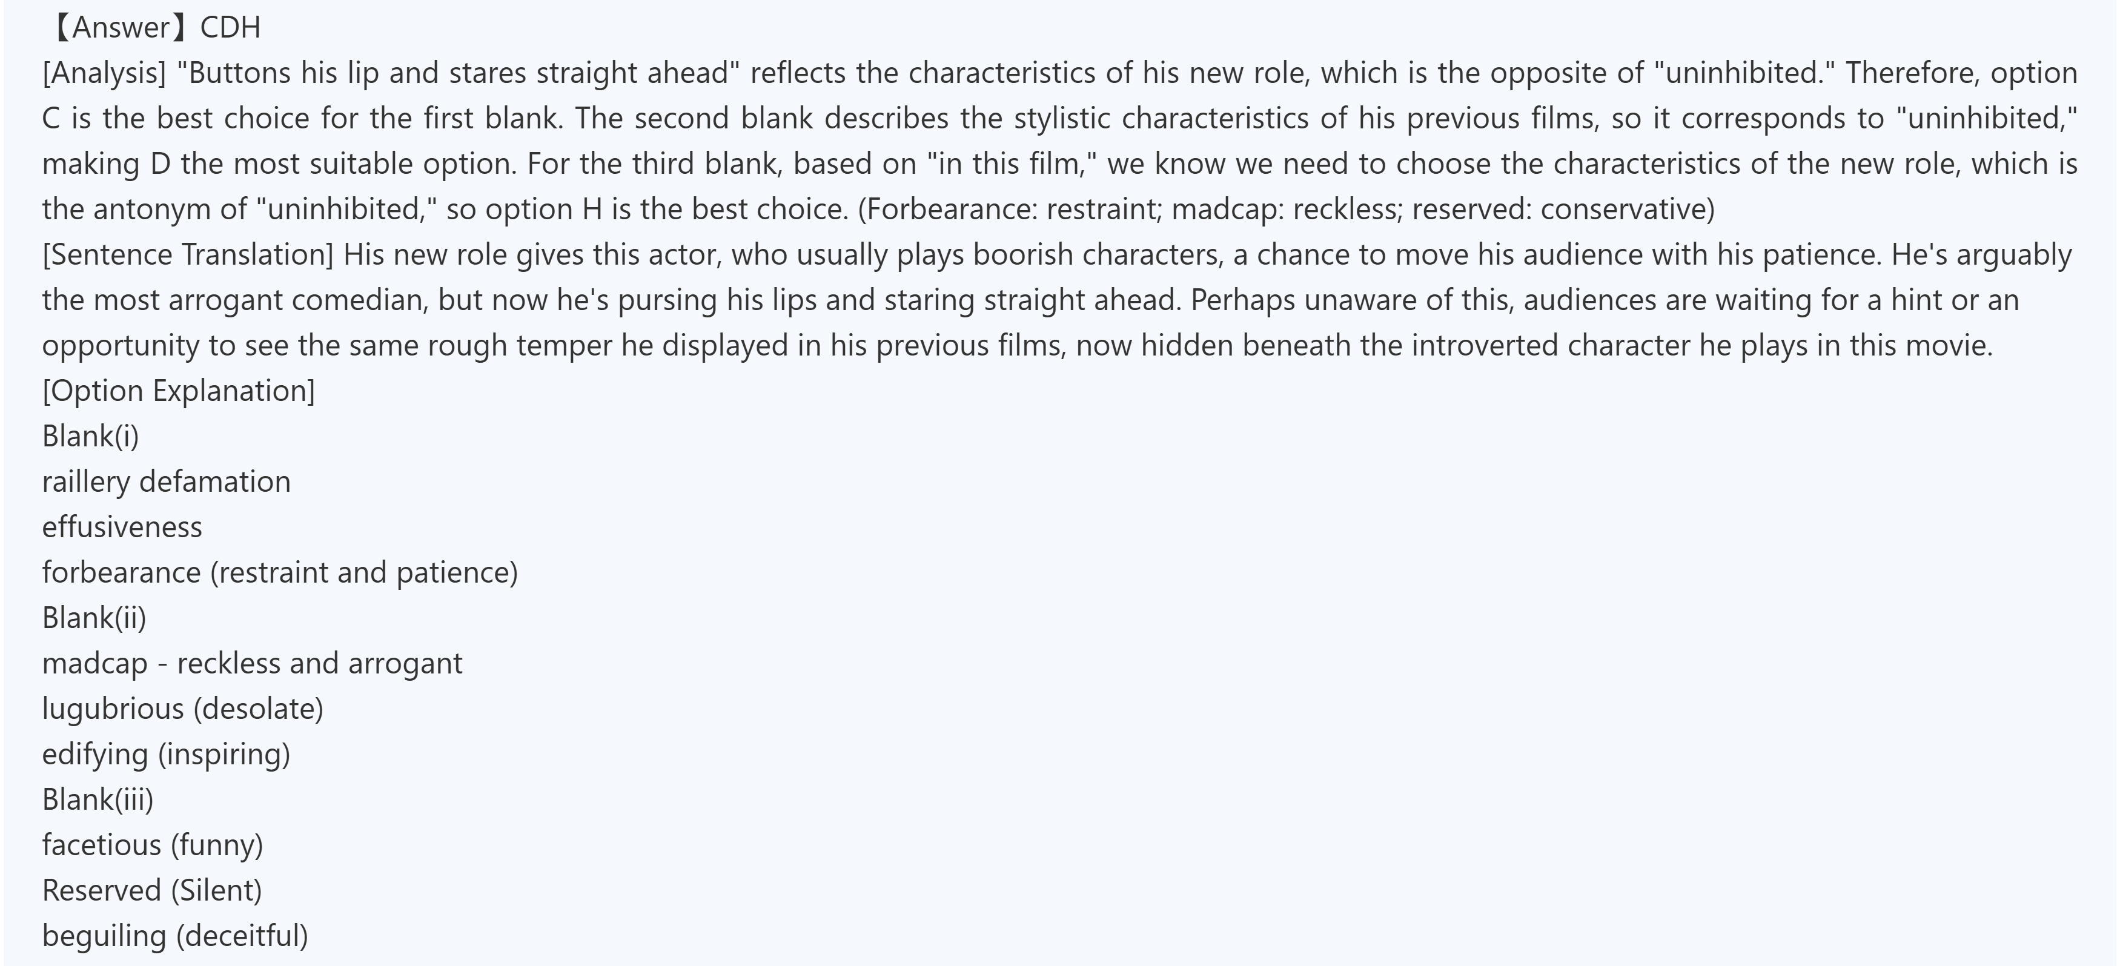Viewport: 2120px width, 966px height.
Task: Click the Blank(i) heading
Action: pos(90,436)
